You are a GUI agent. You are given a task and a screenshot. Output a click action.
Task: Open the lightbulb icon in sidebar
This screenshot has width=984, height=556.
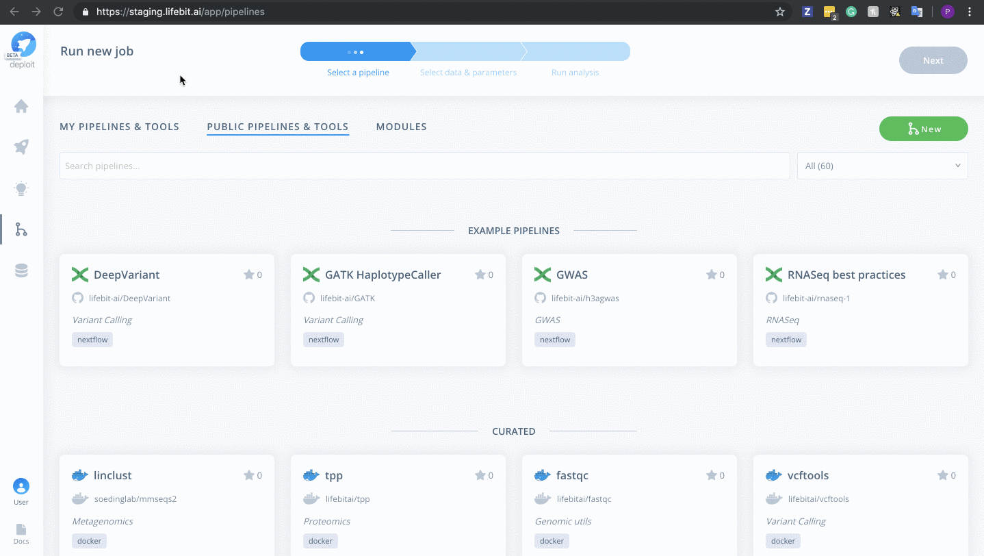21,188
